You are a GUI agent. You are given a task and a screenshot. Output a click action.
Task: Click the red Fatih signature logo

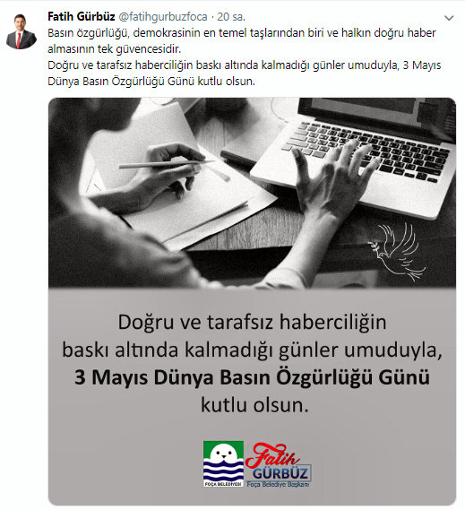(271, 455)
